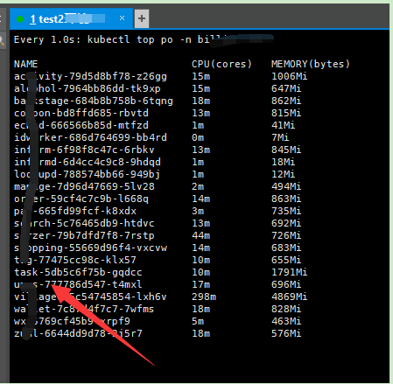This screenshot has height=384, width=393.
Task: Select pod name ending in 6644dd9d78
Action: click(78, 333)
